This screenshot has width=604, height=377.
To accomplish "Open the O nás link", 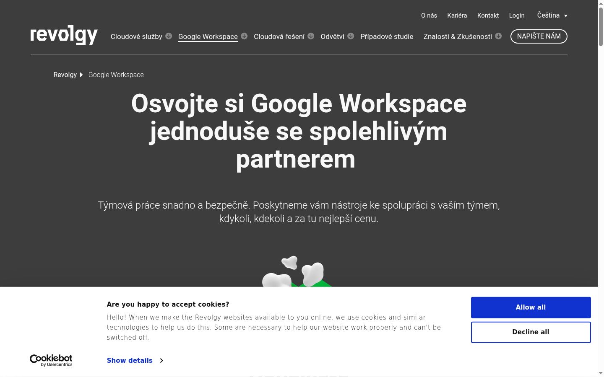I will click(x=429, y=15).
